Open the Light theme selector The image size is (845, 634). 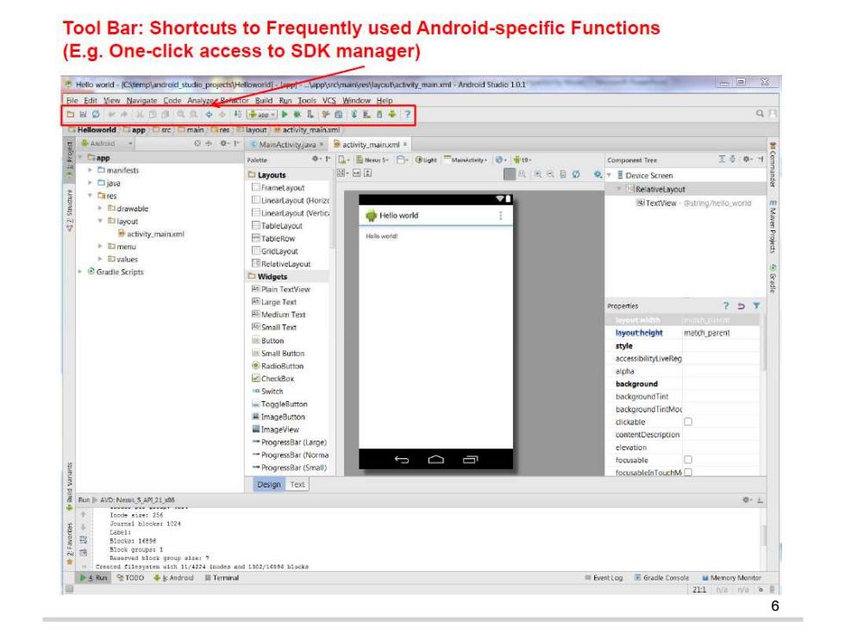pos(426,160)
